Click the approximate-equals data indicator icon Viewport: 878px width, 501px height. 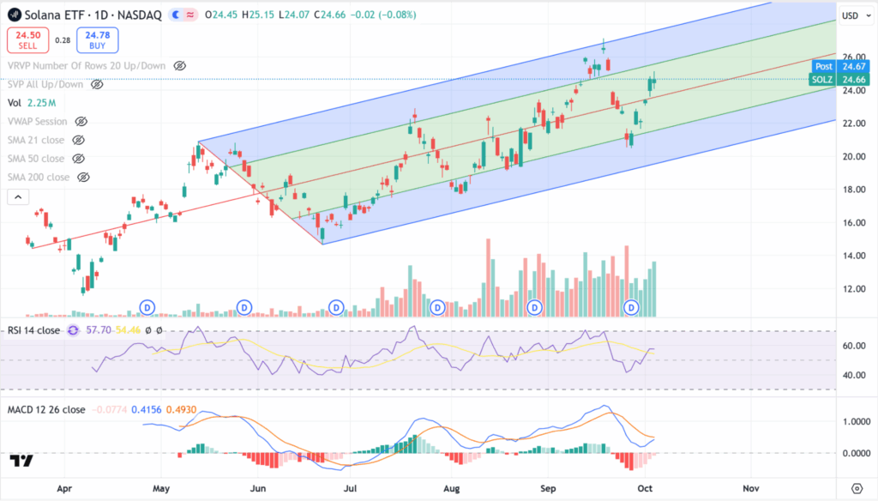pyautogui.click(x=190, y=15)
